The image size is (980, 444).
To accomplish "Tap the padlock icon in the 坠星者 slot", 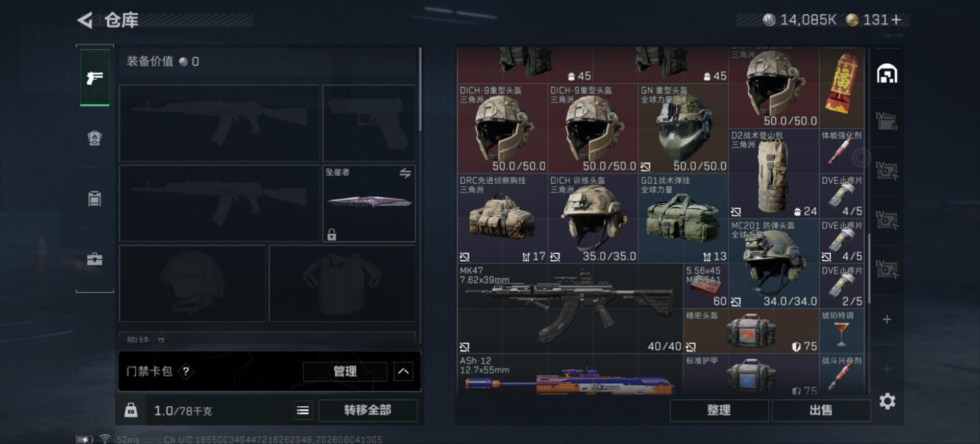I will pyautogui.click(x=332, y=234).
